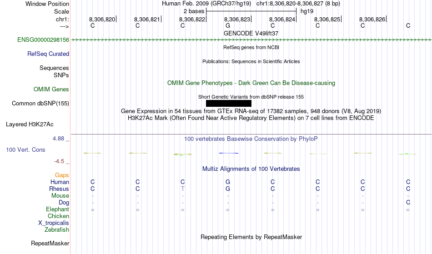
Task: Click the 100 Vert. Cons track label
Action: (25, 149)
